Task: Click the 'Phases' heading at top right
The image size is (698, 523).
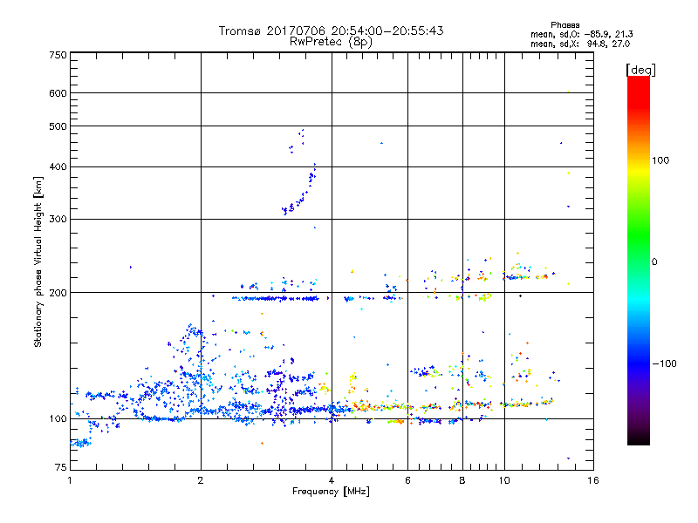Action: (565, 25)
